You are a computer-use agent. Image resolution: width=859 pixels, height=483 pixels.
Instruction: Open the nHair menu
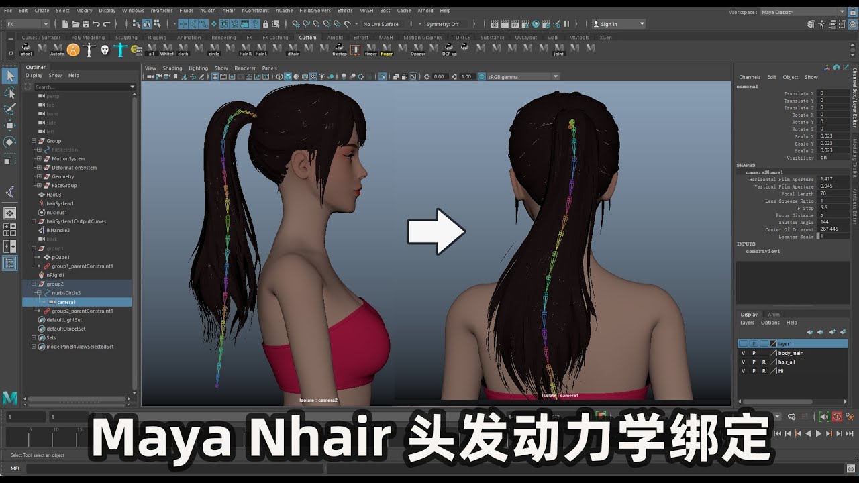click(x=229, y=11)
